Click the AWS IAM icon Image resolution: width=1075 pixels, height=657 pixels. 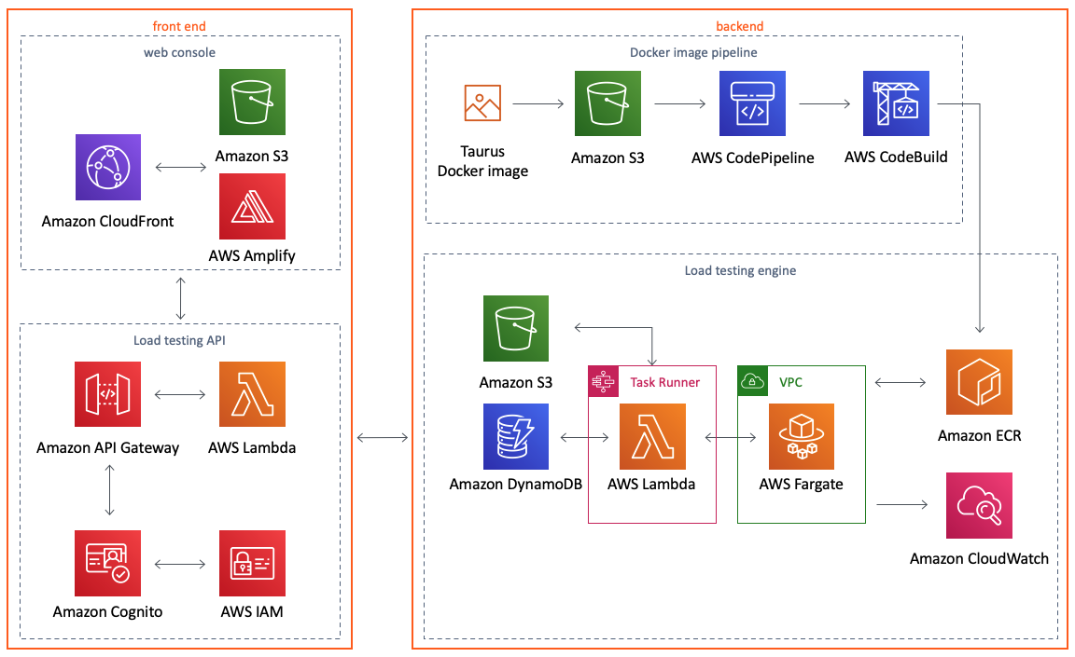[x=252, y=563]
